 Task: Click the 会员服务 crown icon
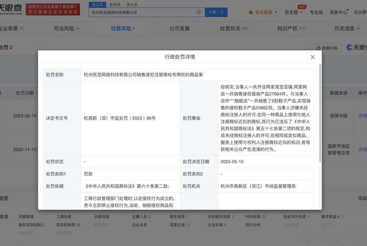tap(251, 13)
